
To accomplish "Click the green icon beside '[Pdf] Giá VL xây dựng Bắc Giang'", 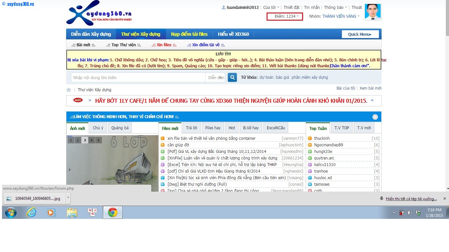I will [163, 152].
